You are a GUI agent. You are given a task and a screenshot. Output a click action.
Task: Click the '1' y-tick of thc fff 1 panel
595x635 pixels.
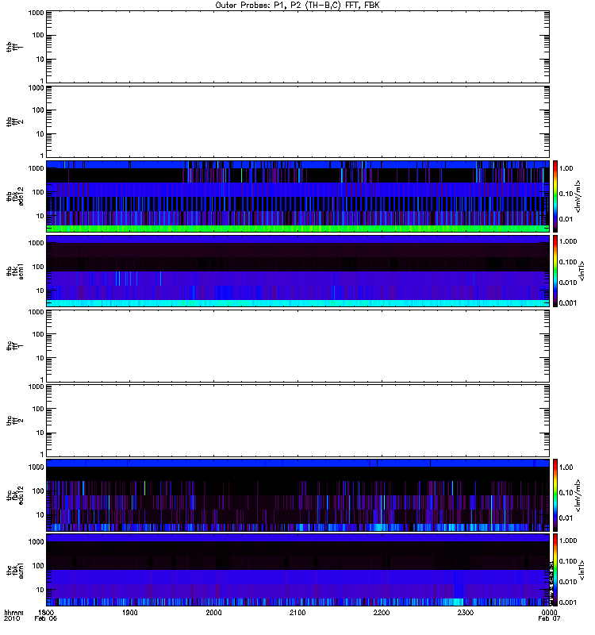tap(42, 379)
